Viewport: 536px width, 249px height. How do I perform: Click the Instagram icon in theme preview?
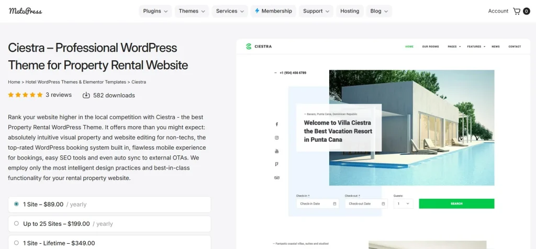(x=277, y=138)
